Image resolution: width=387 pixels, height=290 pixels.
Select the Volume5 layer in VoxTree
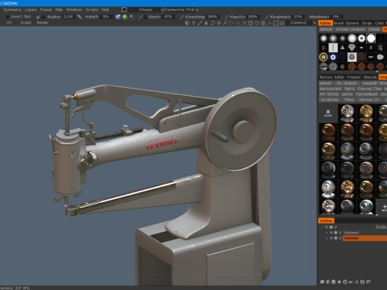364,238
